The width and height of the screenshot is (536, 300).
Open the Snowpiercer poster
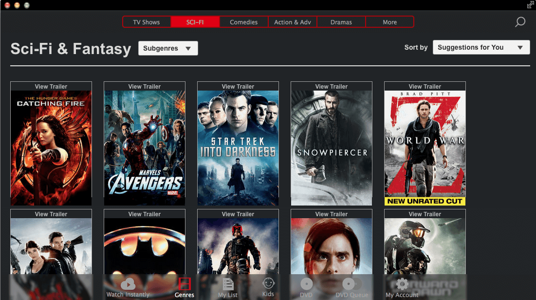click(x=331, y=148)
